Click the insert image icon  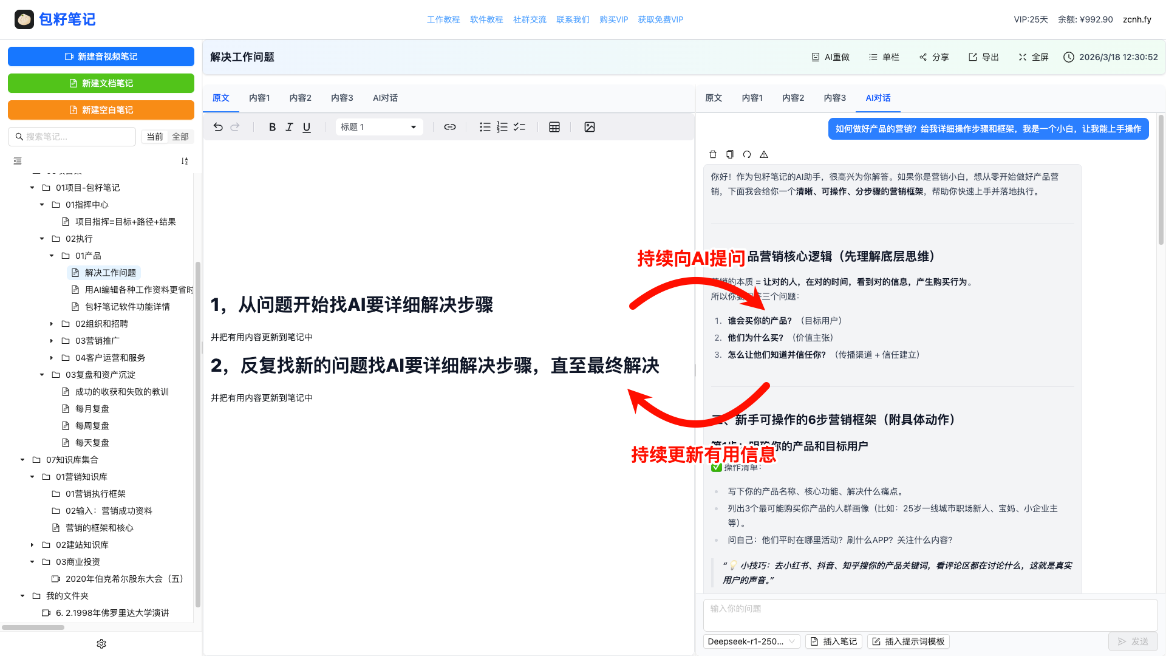point(589,127)
